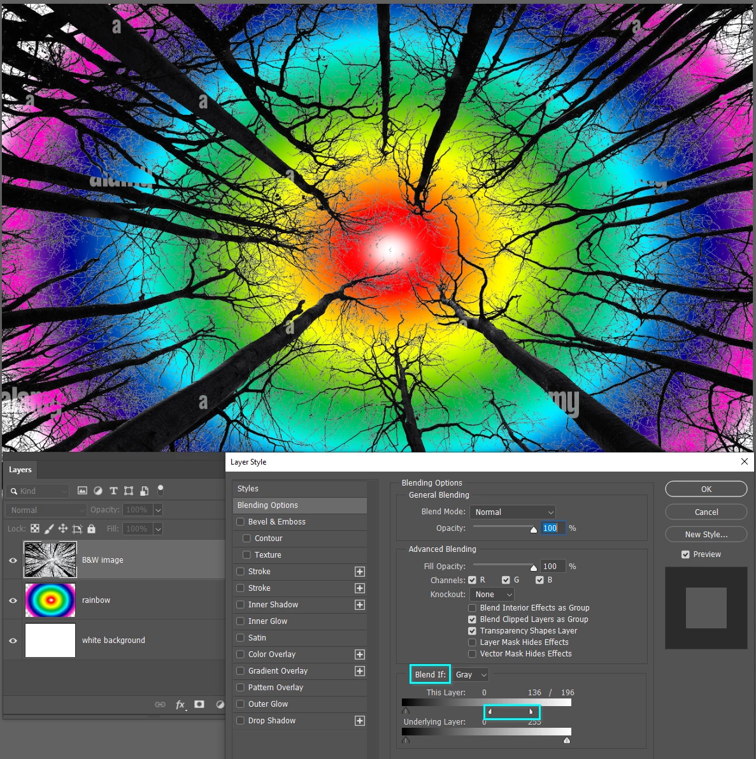Image resolution: width=756 pixels, height=759 pixels.
Task: Open the Blend Mode dropdown in Layer Style
Action: (513, 512)
